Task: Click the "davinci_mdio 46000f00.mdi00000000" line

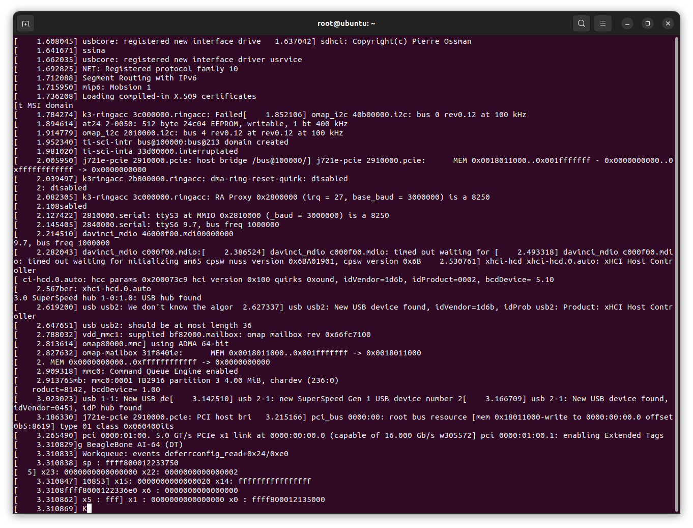Action: tap(124, 234)
